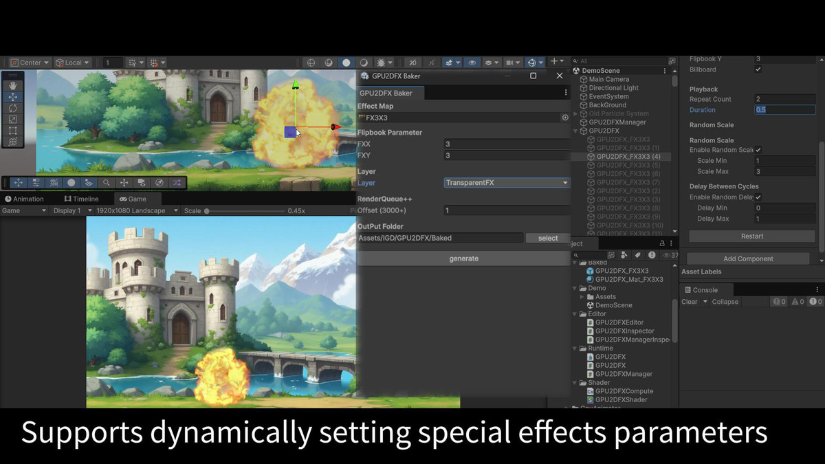Open the Layer dropdown set to TransparentFX
The width and height of the screenshot is (825, 464).
click(x=507, y=182)
